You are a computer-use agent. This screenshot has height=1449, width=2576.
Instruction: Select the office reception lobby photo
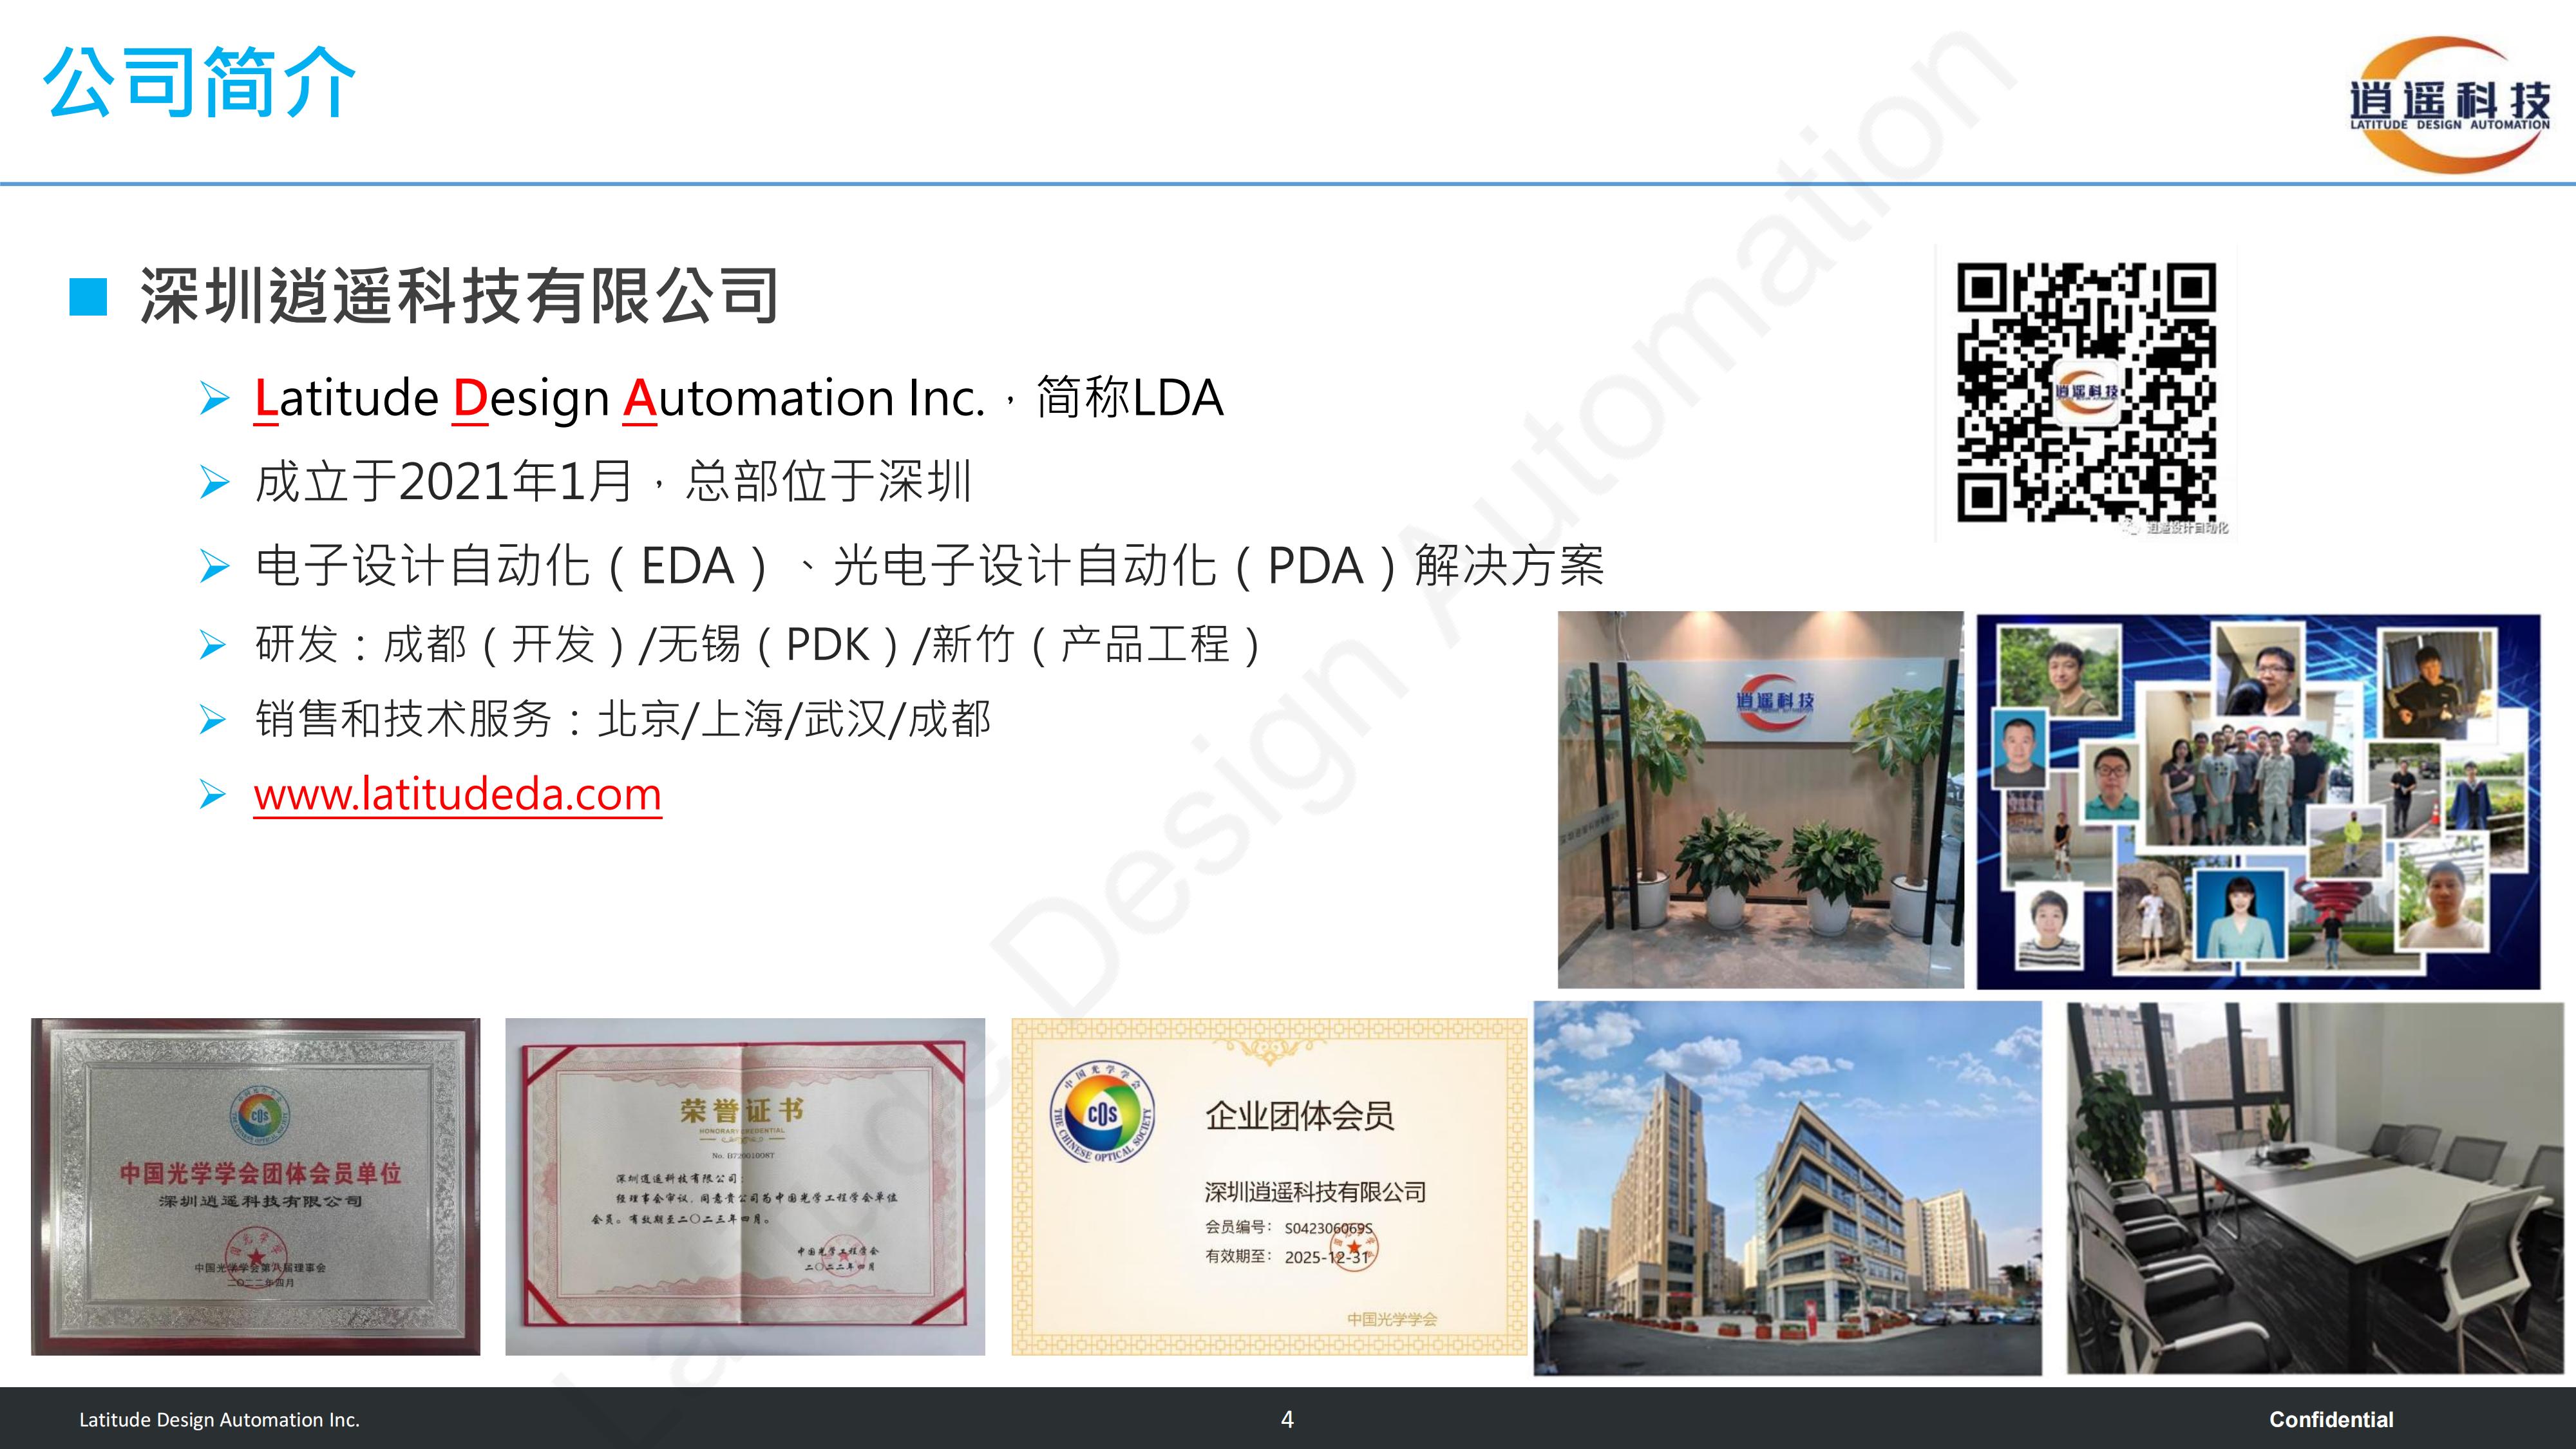coord(1760,800)
